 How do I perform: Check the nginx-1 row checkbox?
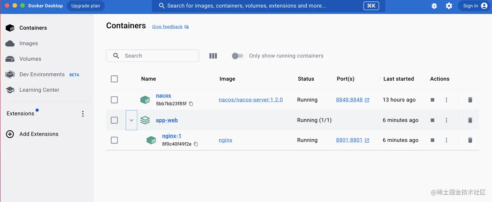pos(114,140)
